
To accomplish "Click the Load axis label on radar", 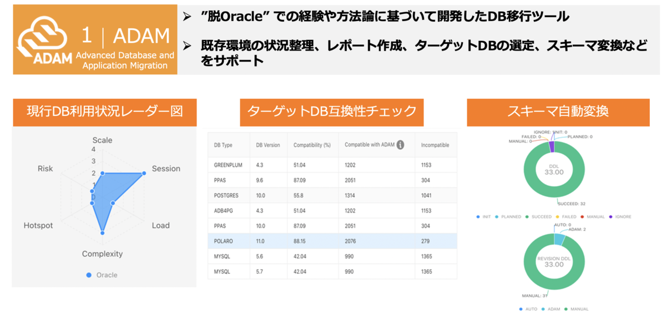I will point(161,225).
